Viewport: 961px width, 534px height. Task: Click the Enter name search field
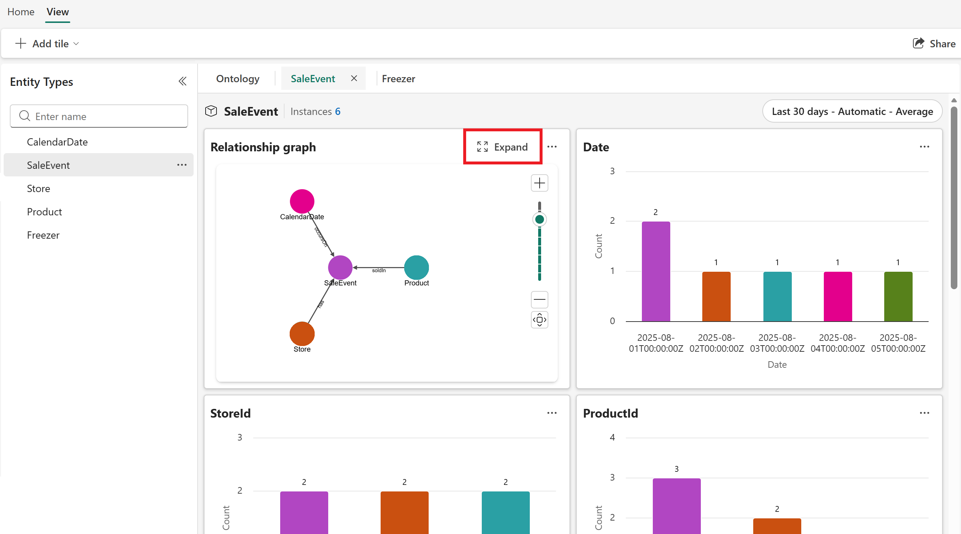99,116
